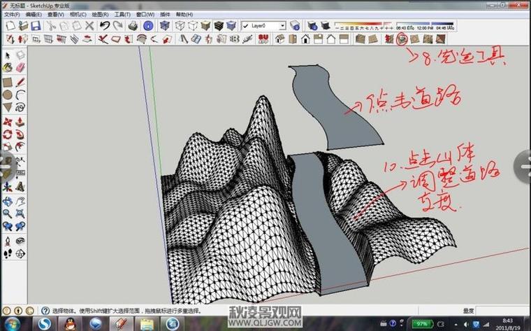Click the Save floppy disk icon
Viewport: 531px width, 331px height.
click(x=36, y=26)
